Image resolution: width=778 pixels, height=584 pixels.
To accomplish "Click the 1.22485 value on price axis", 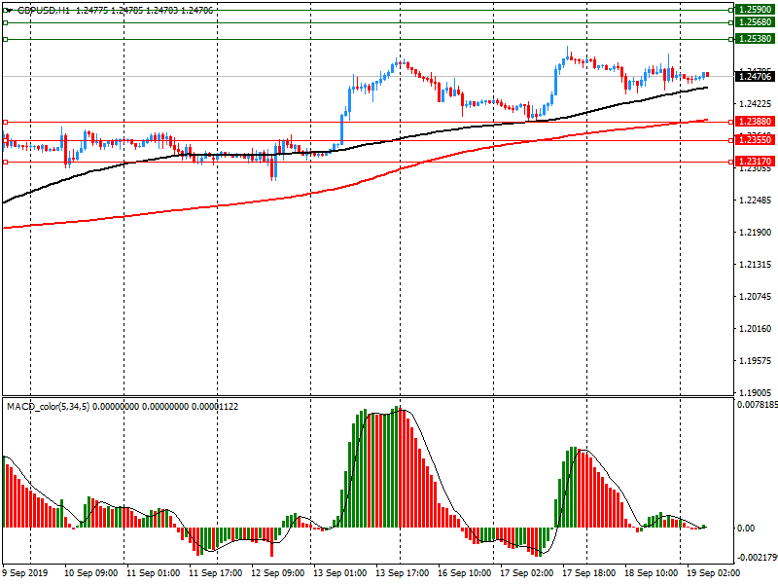I will (x=756, y=201).
